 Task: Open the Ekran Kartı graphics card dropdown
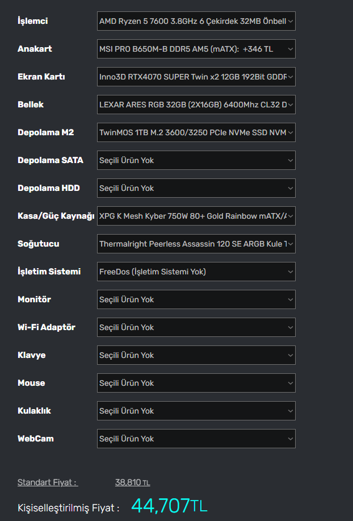tap(196, 77)
